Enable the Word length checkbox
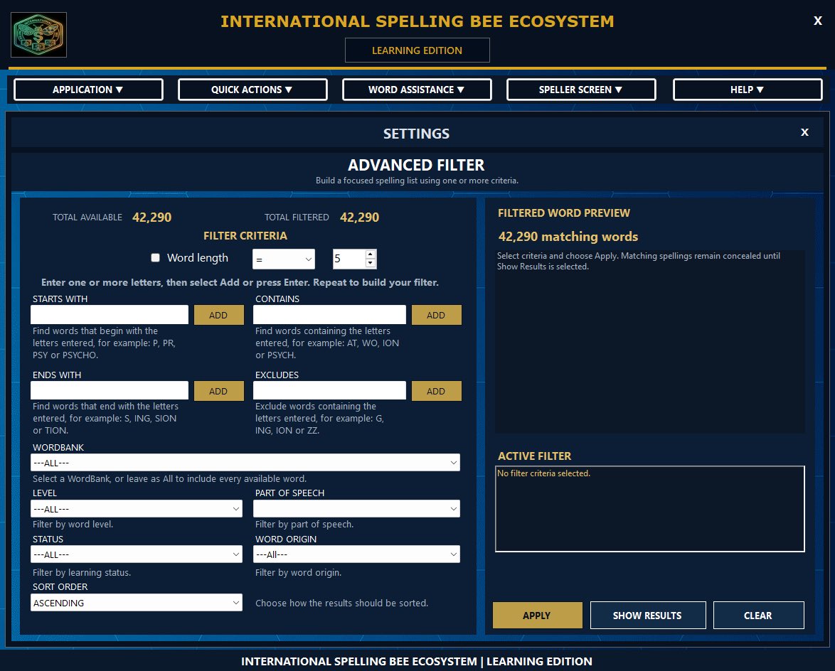835x671 pixels. [x=156, y=257]
